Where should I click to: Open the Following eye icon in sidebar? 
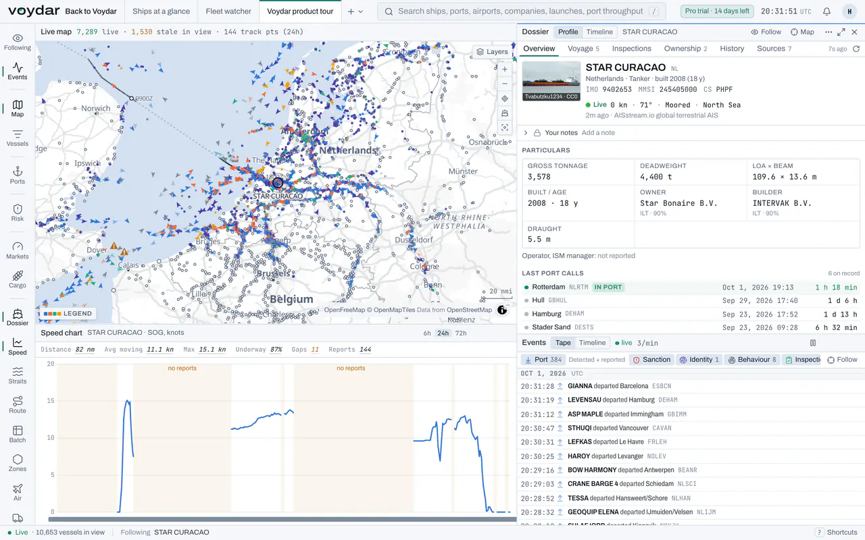[18, 42]
